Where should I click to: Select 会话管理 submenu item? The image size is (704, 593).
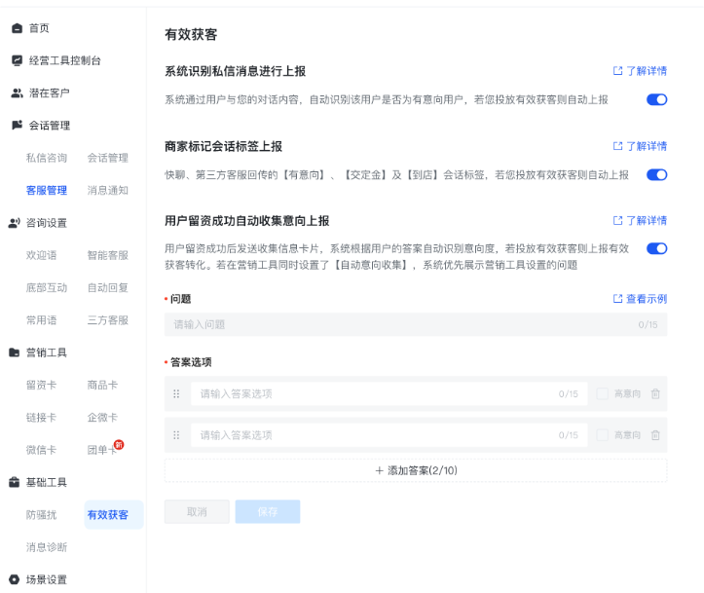click(108, 158)
